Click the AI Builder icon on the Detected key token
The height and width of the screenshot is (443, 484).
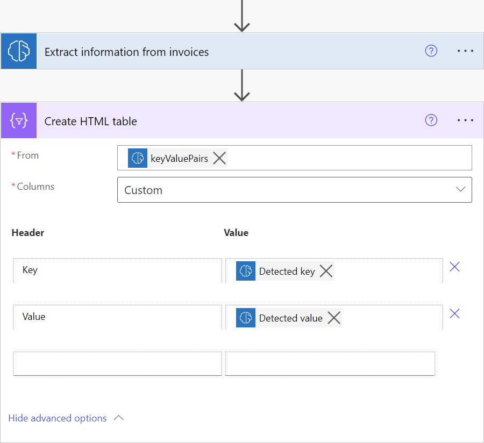(245, 271)
